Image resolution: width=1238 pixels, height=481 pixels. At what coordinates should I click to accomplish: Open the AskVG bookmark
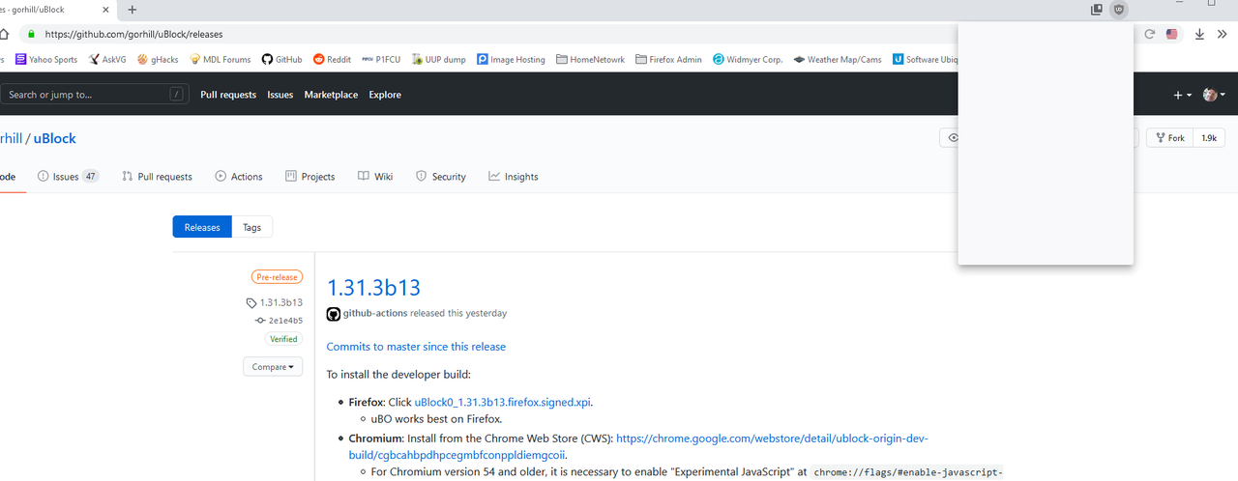pyautogui.click(x=107, y=59)
